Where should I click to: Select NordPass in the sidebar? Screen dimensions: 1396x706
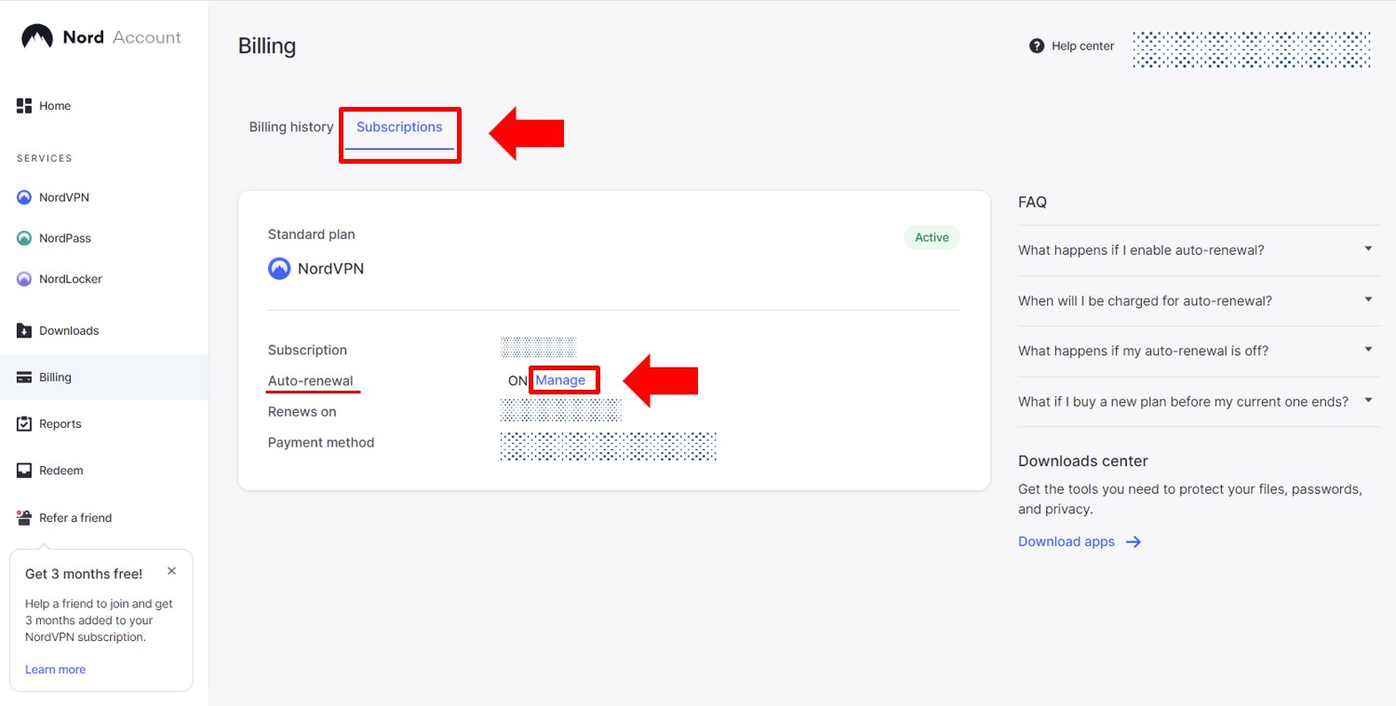(x=64, y=238)
